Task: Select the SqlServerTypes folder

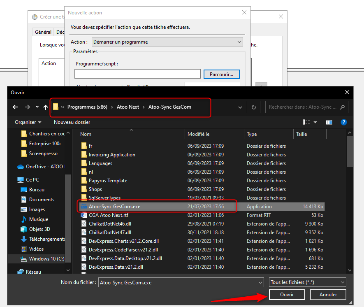Action: 202,198
